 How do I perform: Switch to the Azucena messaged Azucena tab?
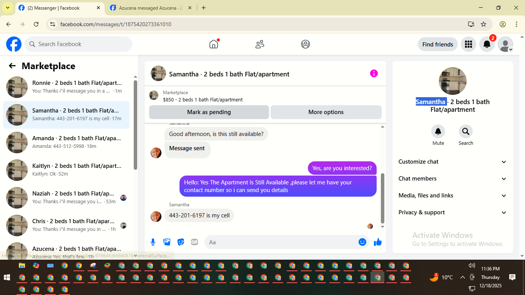[151, 8]
